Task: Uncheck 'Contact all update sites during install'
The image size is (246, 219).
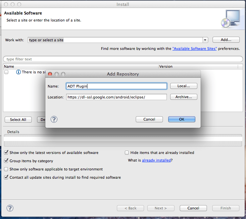Action: pos(6,177)
